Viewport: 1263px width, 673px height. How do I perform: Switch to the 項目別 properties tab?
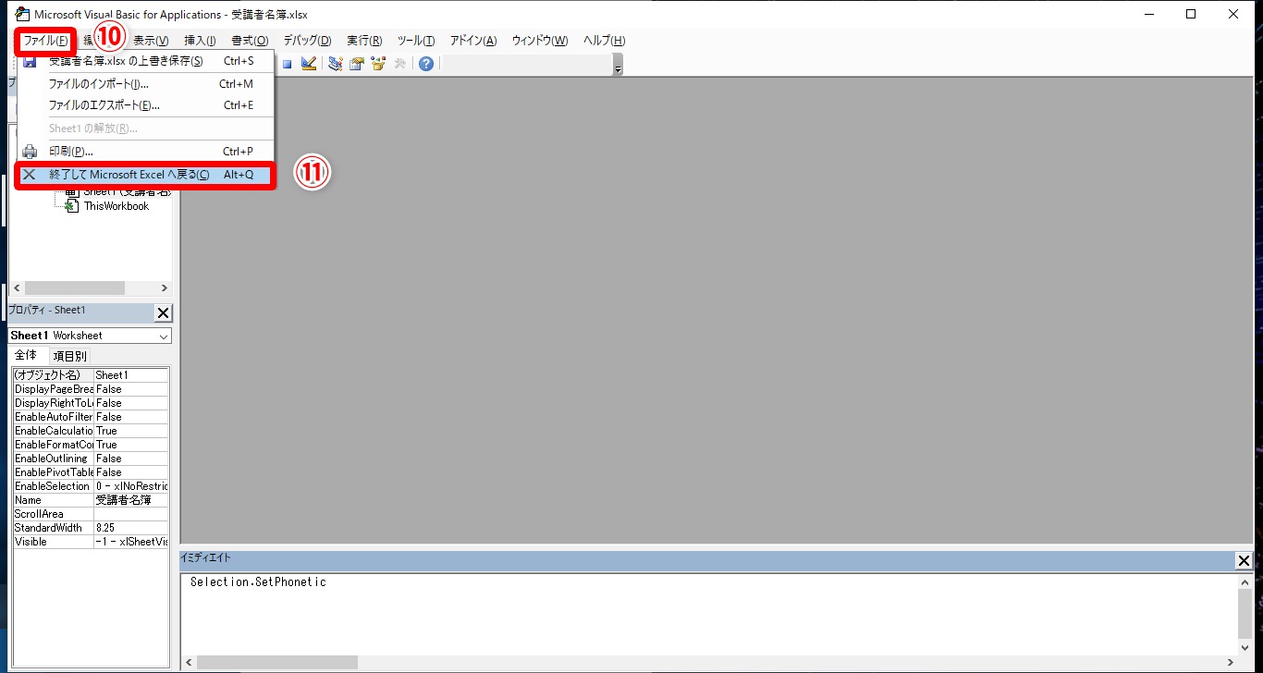point(69,356)
